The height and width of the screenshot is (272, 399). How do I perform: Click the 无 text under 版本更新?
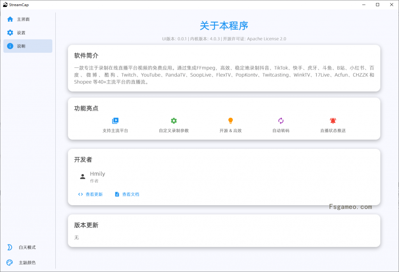(x=77, y=237)
